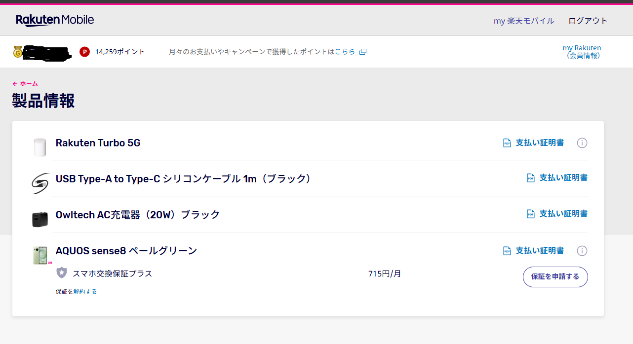This screenshot has width=633, height=344.
Task: Click AQUOS sense8 ペールグリーン name
Action: (x=126, y=251)
